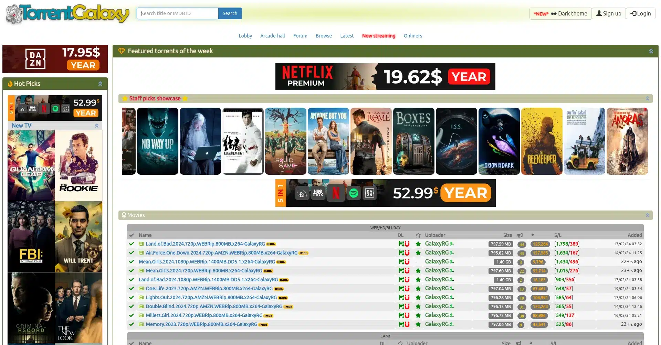Click magnet icon for Lights.Out.2024 row
The image size is (661, 345).
tap(407, 298)
